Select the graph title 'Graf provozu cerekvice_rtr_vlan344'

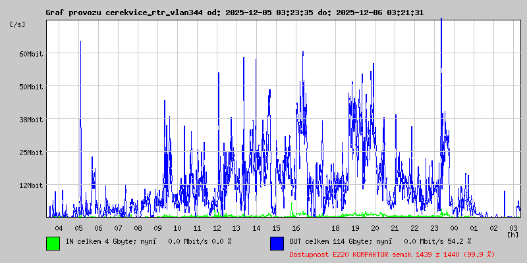[x=124, y=13]
